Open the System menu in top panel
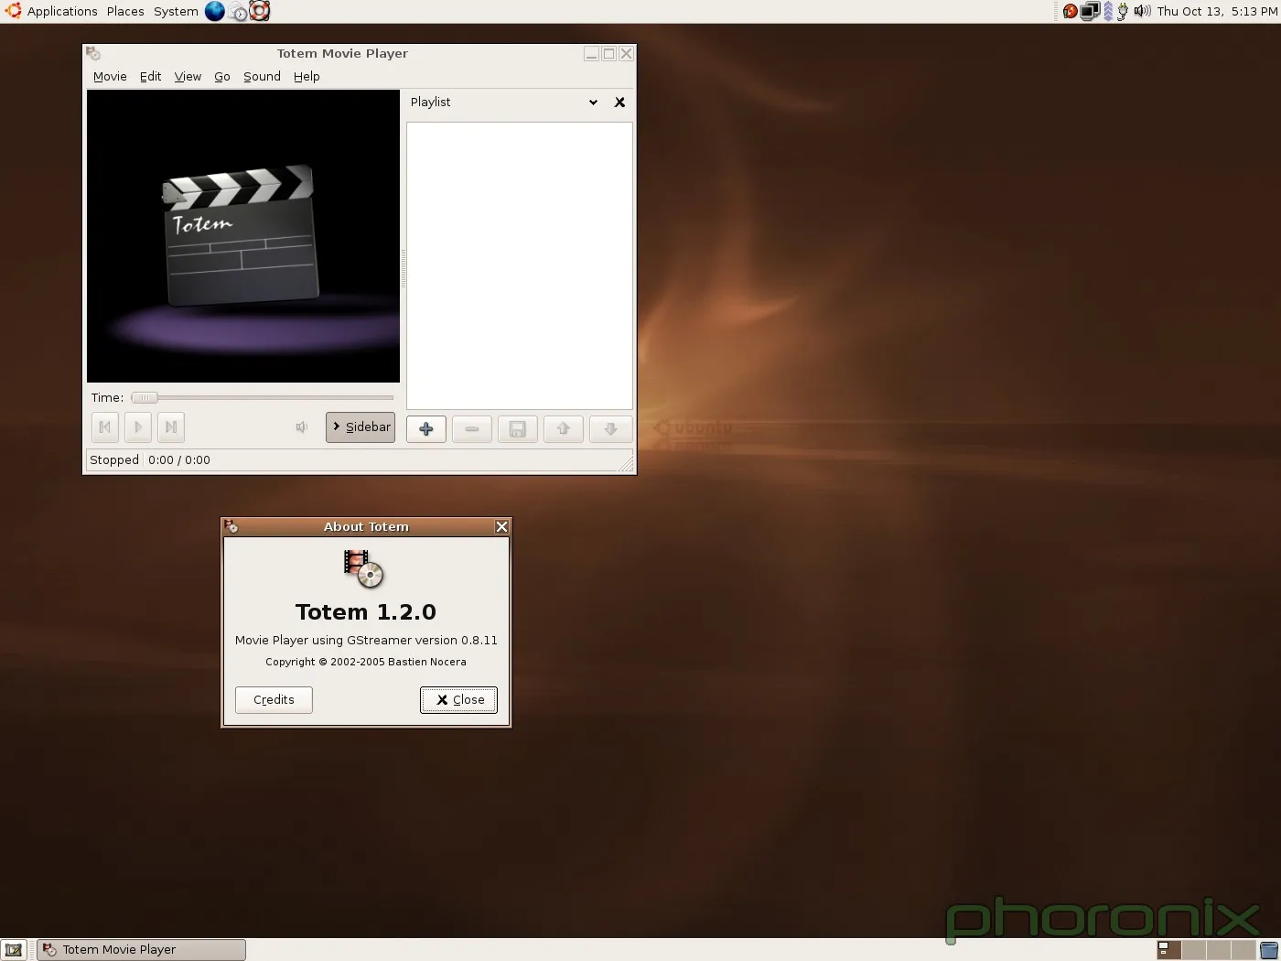Viewport: 1281px width, 961px height. click(176, 11)
